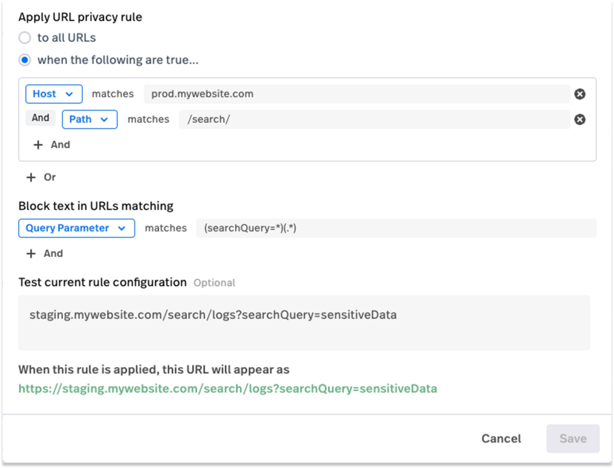This screenshot has width=614, height=468.
Task: Select "when the following are true" radio option
Action: point(25,60)
